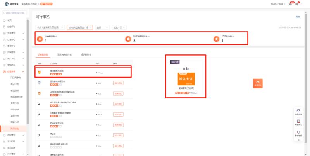
Task: Open the 杭州拱墅区 business area dropdown
Action: (x=80, y=27)
